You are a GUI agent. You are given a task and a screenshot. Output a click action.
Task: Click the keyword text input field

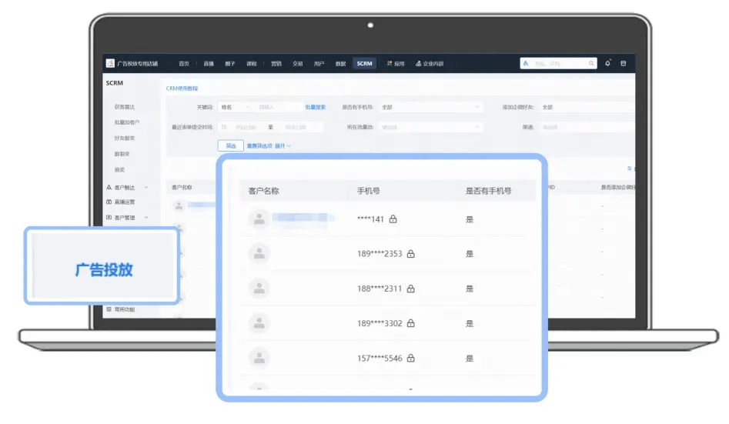[278, 107]
